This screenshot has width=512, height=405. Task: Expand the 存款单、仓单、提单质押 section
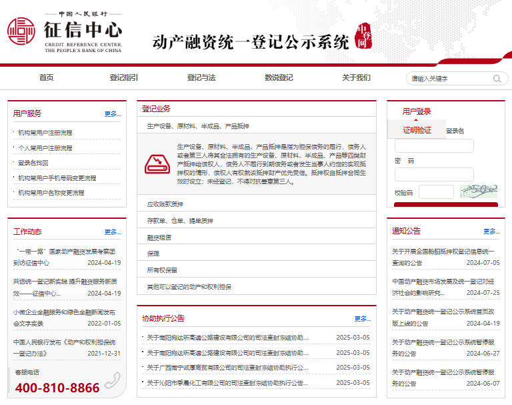(x=257, y=221)
